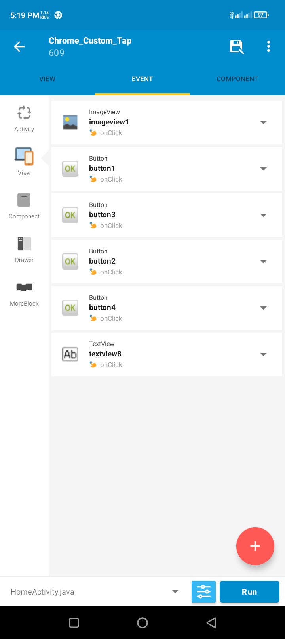This screenshot has width=285, height=639.
Task: Open the button3 onClick event
Action: 167,215
